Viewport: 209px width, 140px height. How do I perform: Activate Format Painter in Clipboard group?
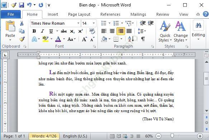point(22,39)
